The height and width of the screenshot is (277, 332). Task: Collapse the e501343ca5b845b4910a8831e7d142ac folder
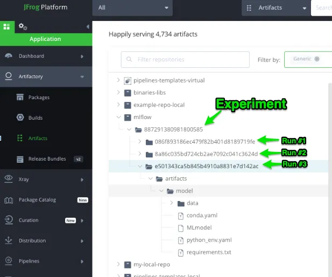(140, 167)
